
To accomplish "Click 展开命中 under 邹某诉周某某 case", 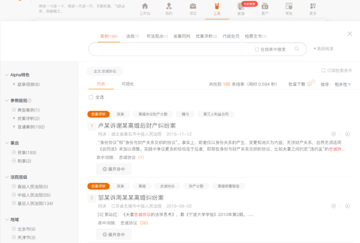I will [x=114, y=235].
